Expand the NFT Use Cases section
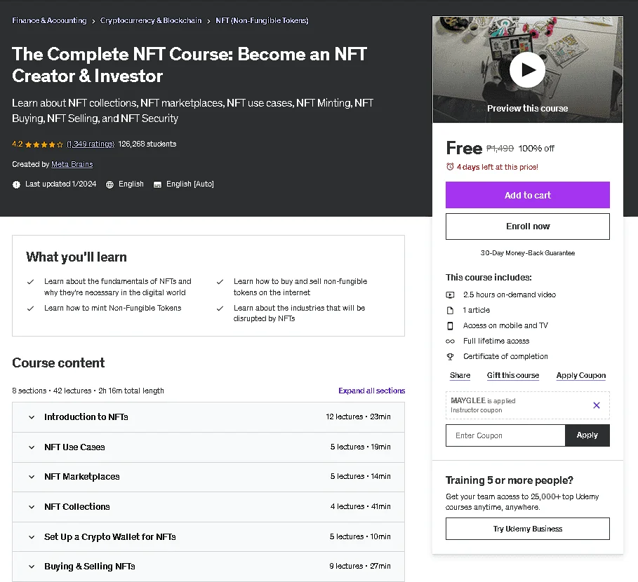638x582 pixels. [208, 447]
